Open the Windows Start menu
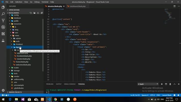 pos(3,99)
